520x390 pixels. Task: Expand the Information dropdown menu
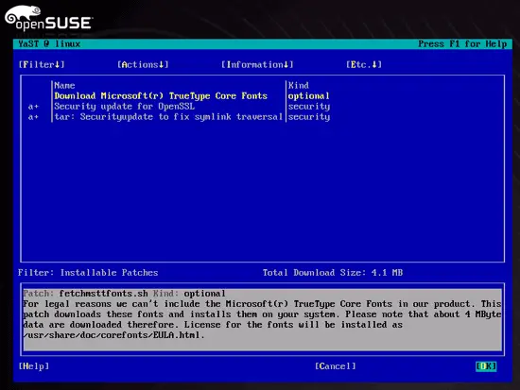pyautogui.click(x=257, y=64)
